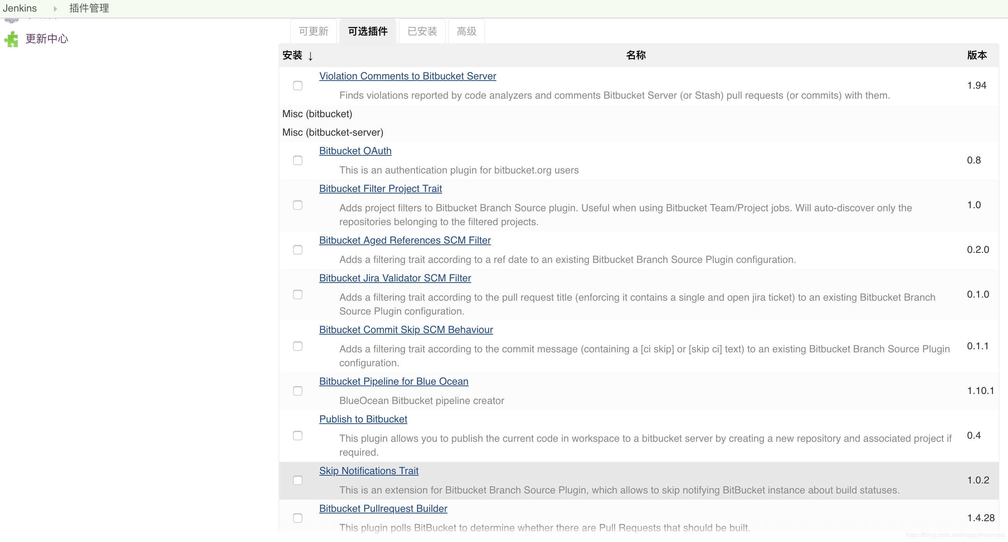1008x542 pixels.
Task: Go to the 高级 tab
Action: point(466,31)
